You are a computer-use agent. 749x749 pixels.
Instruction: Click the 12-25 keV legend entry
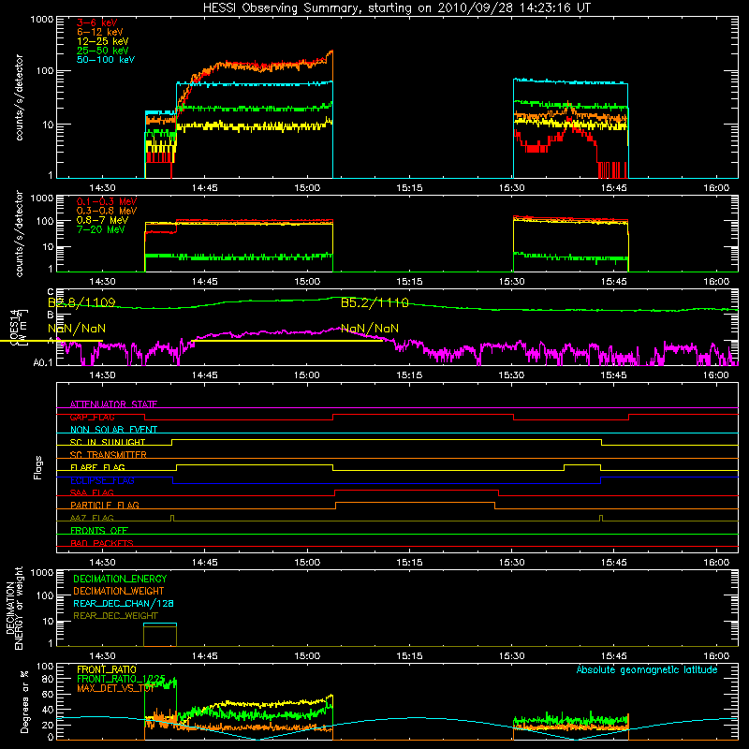point(103,41)
